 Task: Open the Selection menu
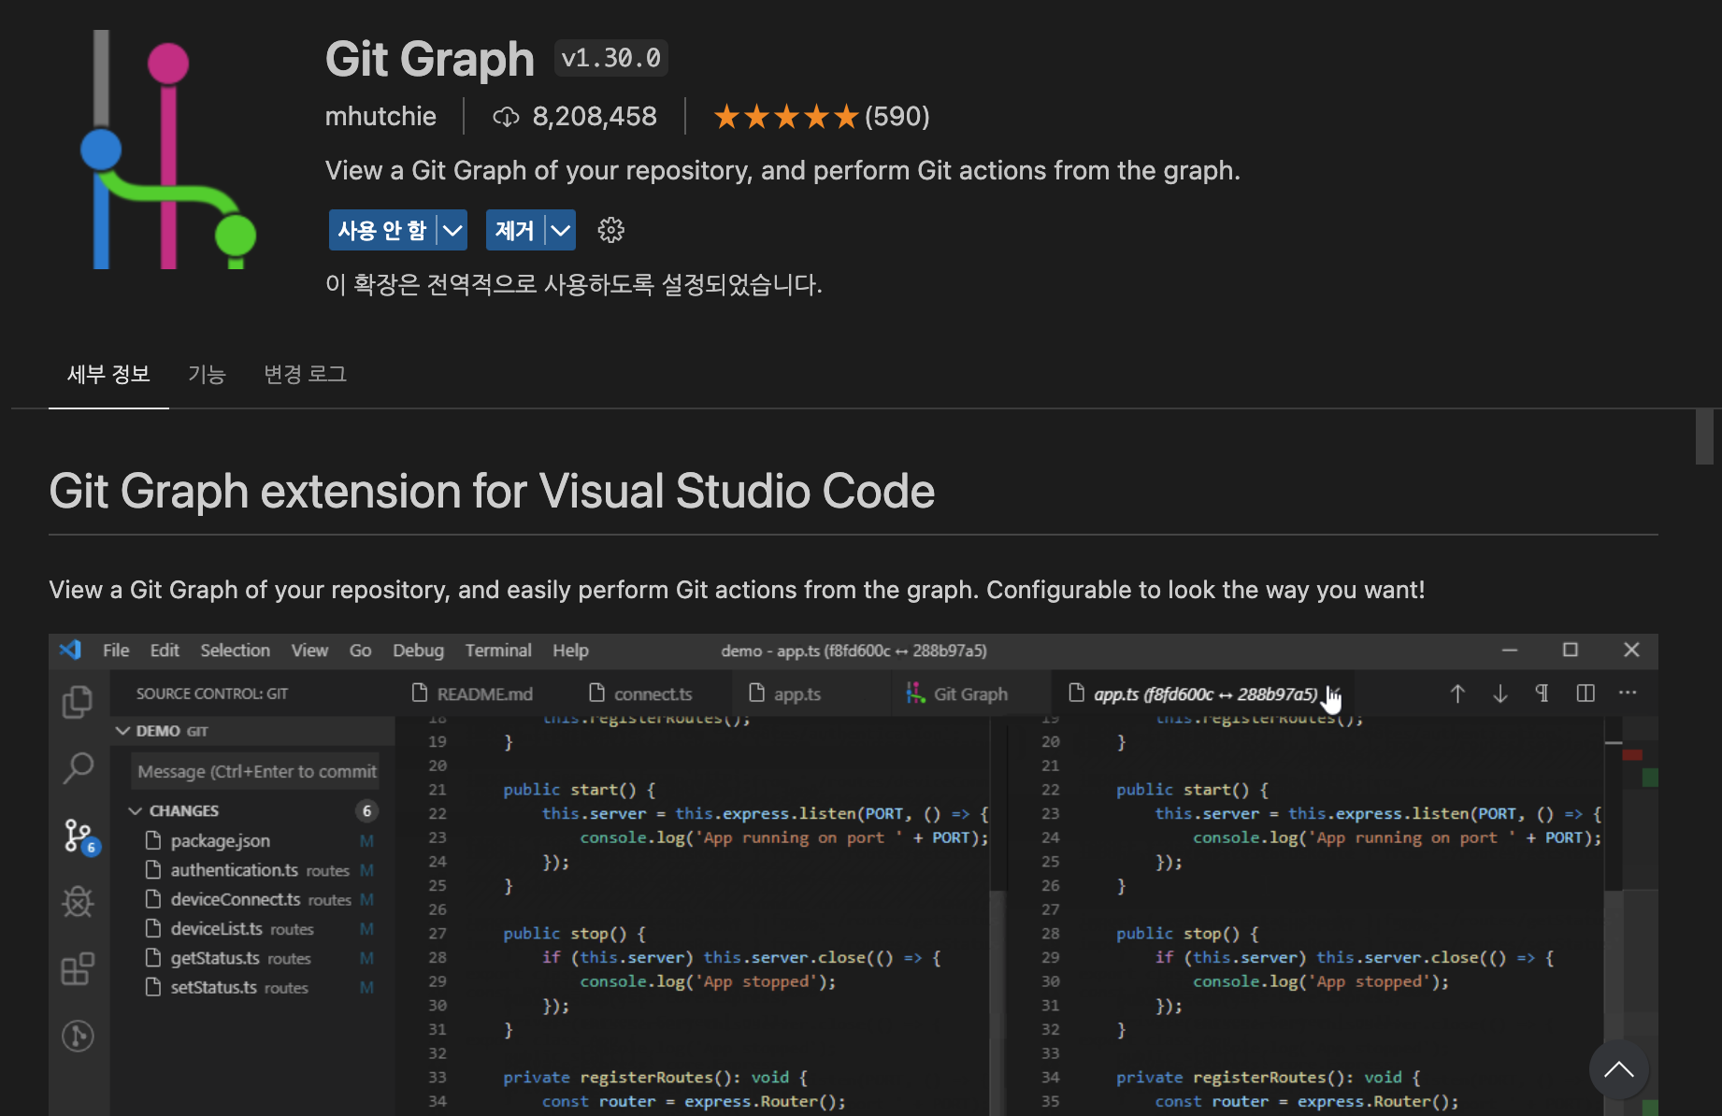tap(235, 650)
